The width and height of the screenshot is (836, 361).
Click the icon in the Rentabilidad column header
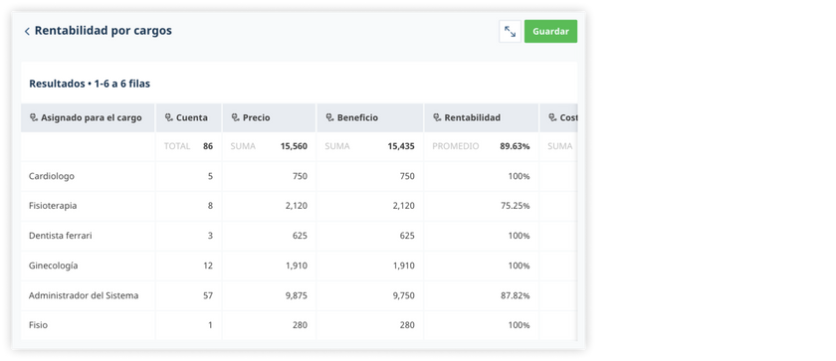[x=437, y=117]
